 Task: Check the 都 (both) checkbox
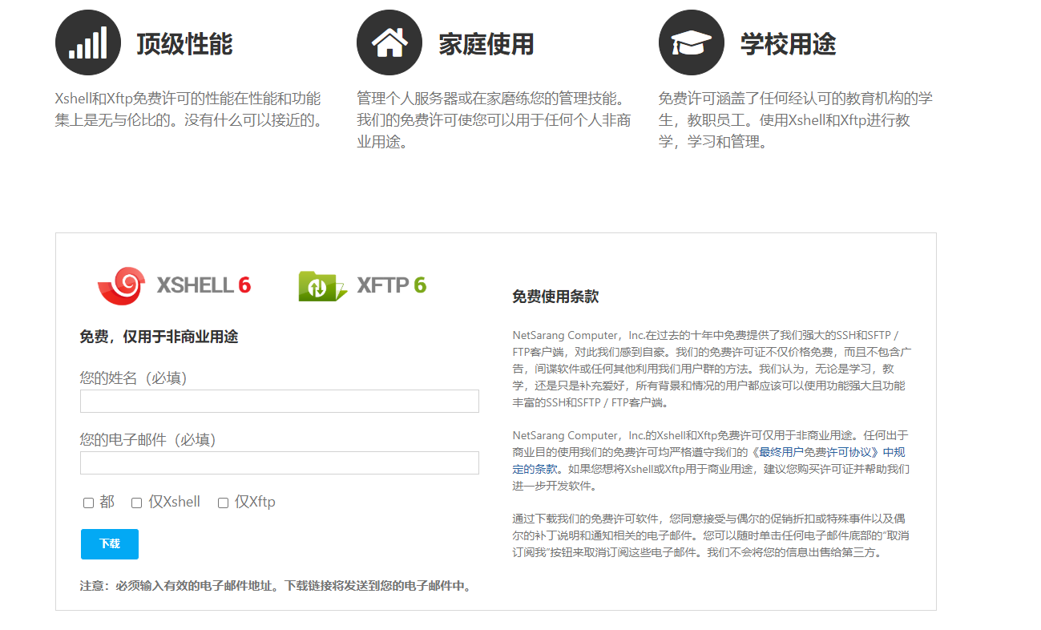(x=88, y=503)
